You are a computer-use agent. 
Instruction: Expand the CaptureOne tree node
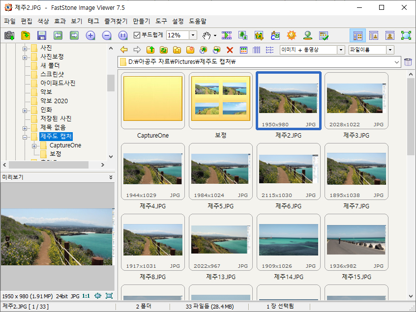coord(34,146)
